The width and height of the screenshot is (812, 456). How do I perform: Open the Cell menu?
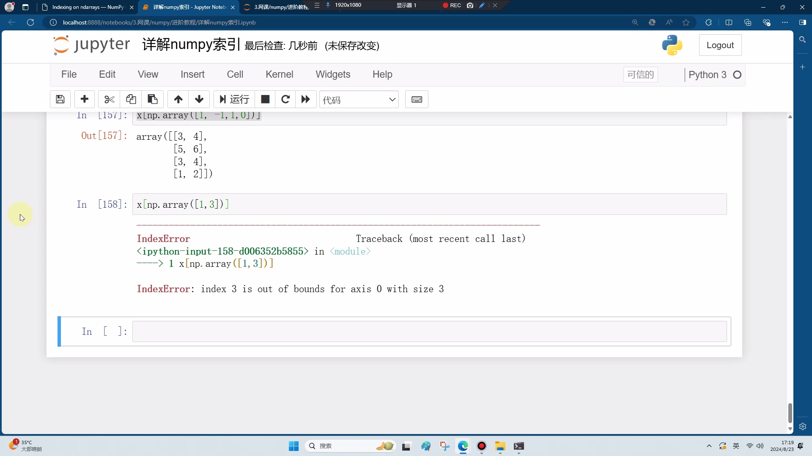[235, 74]
